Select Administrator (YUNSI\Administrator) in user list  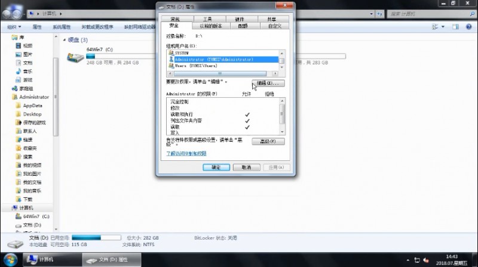(222, 59)
